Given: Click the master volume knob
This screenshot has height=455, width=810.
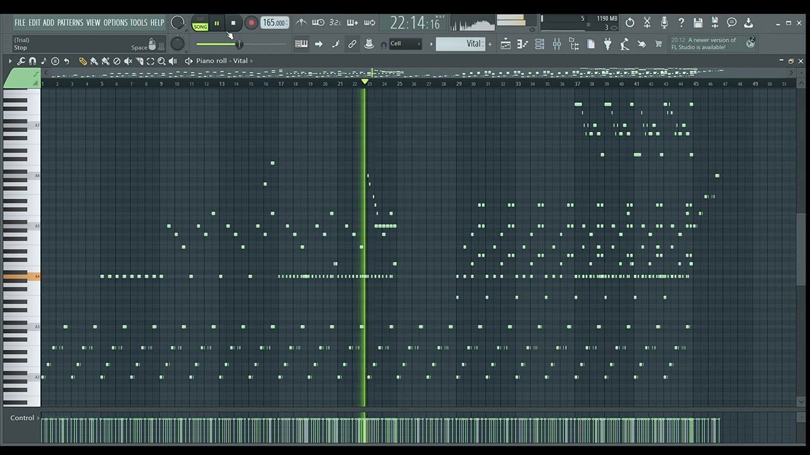Looking at the screenshot, I should pyautogui.click(x=178, y=23).
